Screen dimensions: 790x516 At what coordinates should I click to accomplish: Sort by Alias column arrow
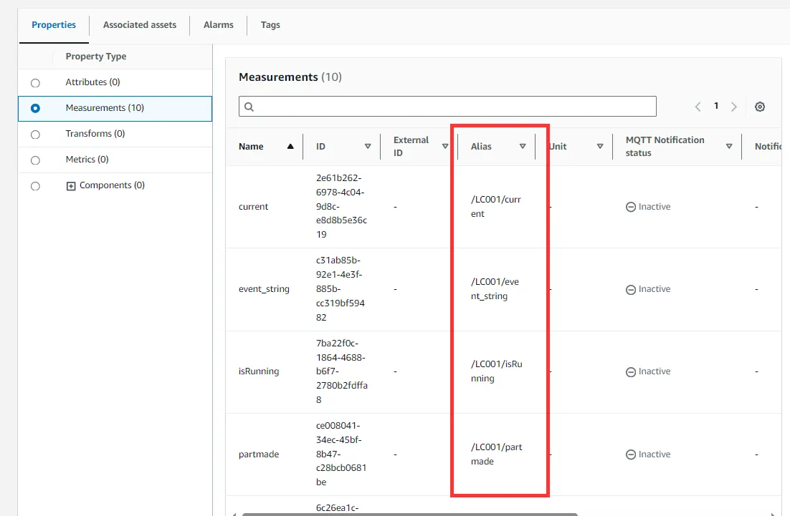coord(523,146)
